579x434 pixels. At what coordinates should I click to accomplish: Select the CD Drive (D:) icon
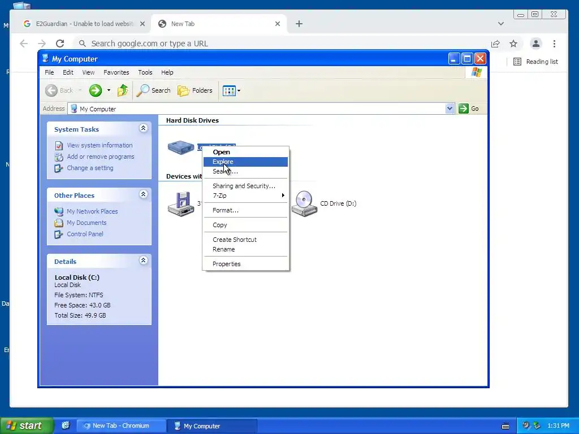(x=304, y=203)
